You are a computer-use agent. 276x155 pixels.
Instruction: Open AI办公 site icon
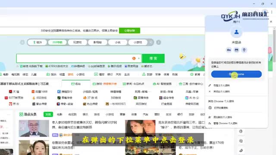point(187,98)
